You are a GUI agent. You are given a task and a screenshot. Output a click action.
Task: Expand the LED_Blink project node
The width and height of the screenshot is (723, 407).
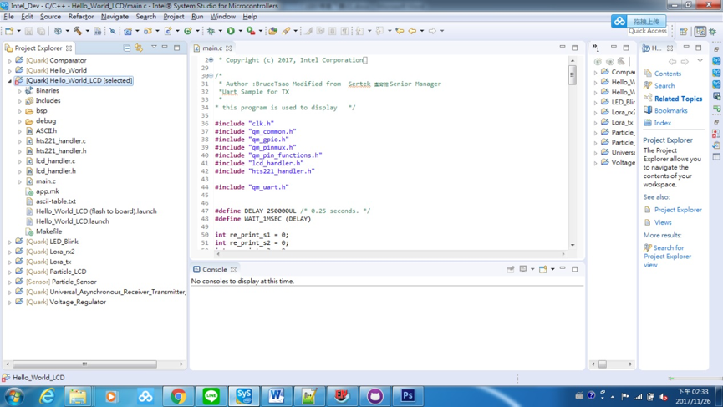coord(10,242)
